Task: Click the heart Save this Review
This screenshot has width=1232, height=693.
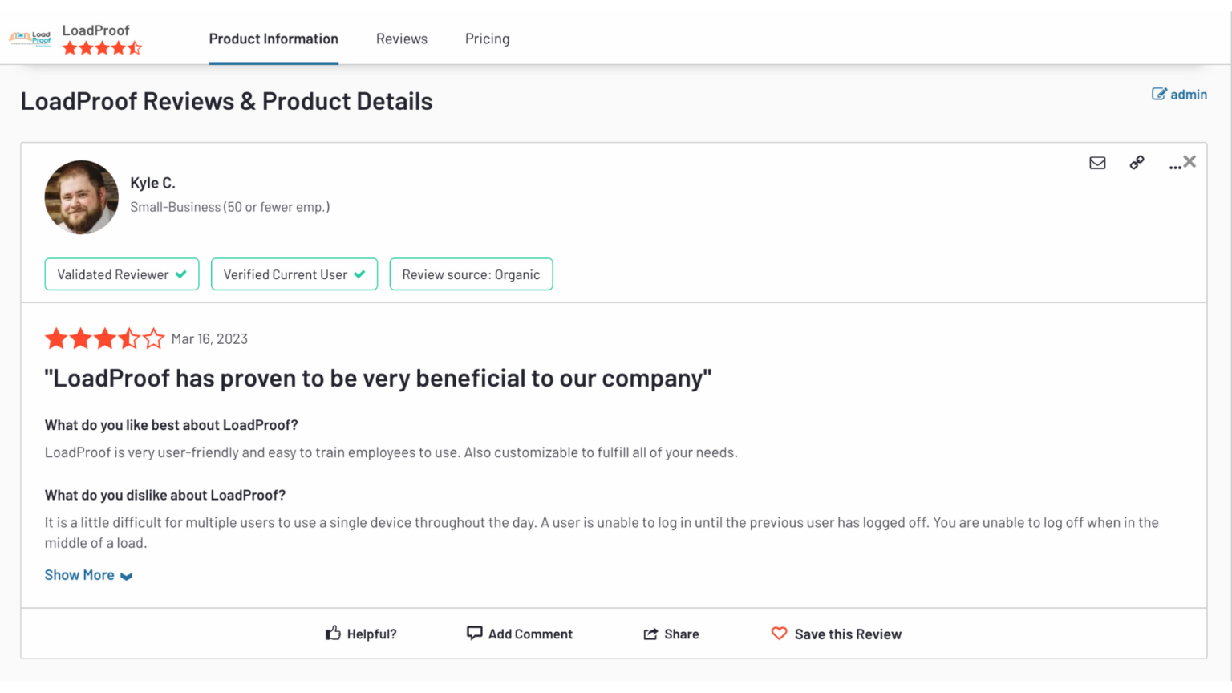Action: click(x=837, y=634)
